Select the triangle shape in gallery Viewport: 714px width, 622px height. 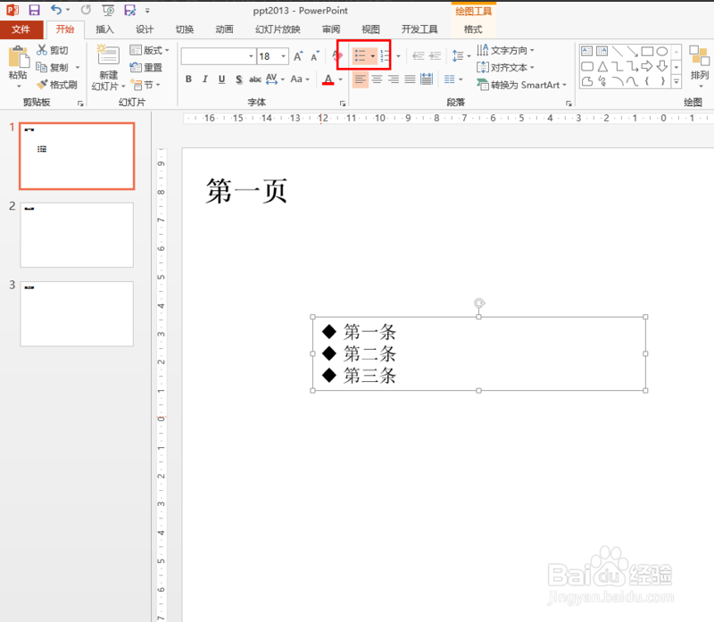(602, 66)
